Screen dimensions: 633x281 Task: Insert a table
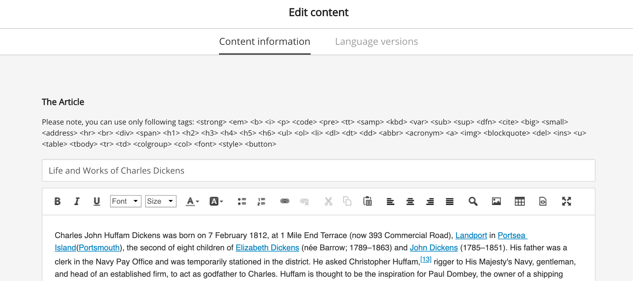520,201
